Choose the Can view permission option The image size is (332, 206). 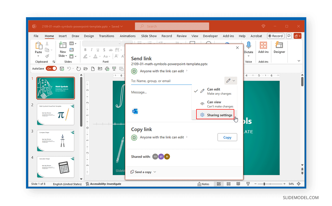tap(214, 104)
